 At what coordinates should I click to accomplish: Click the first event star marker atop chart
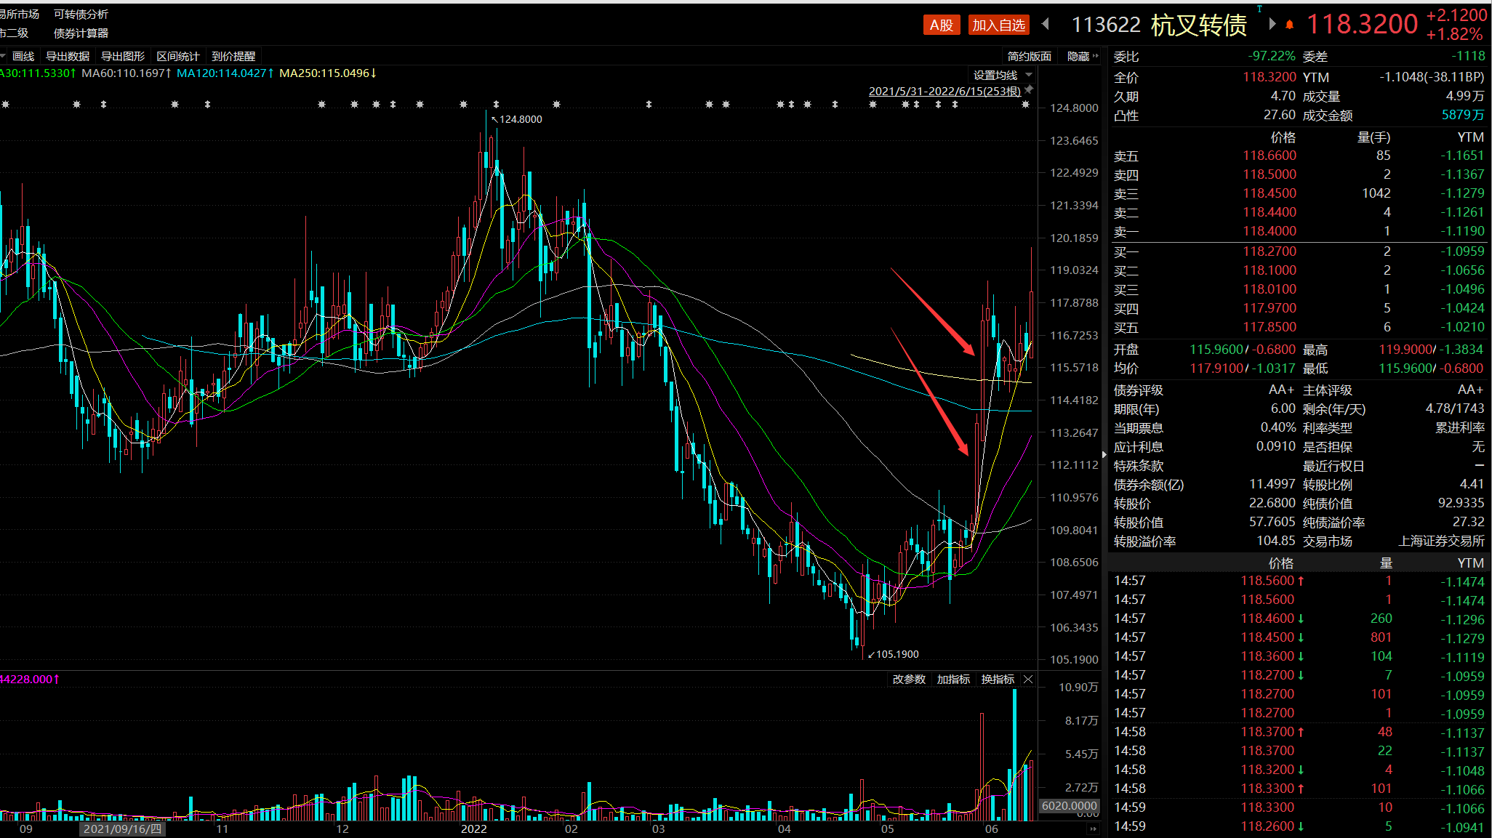(6, 105)
